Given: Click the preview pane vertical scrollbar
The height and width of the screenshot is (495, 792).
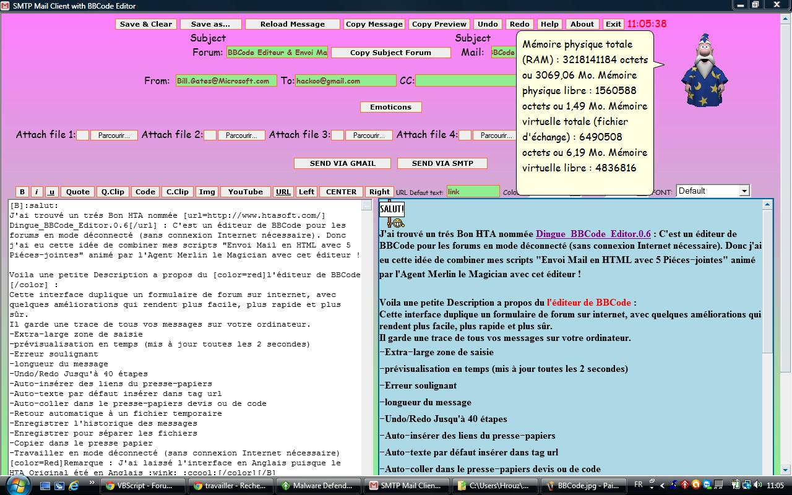Looking at the screenshot, I should coord(768,334).
